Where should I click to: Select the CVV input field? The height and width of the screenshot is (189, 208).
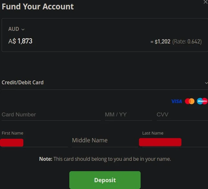click(x=182, y=115)
